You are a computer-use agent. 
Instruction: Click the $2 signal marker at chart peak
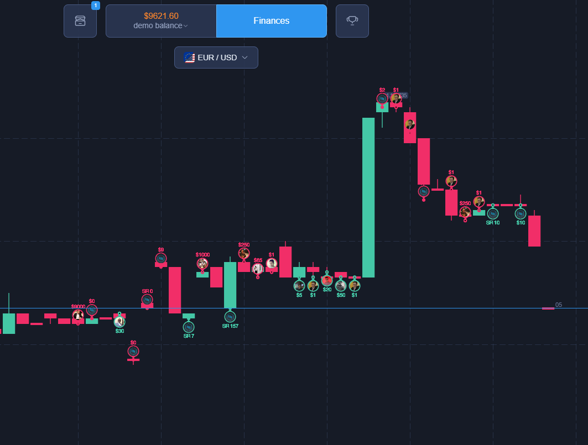point(382,98)
